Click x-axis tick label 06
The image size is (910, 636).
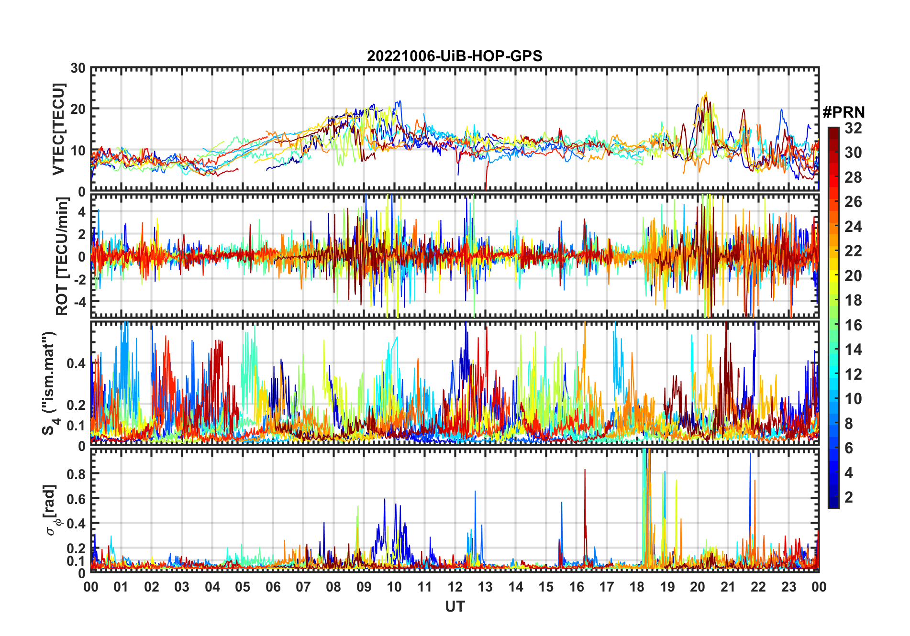pos(273,587)
